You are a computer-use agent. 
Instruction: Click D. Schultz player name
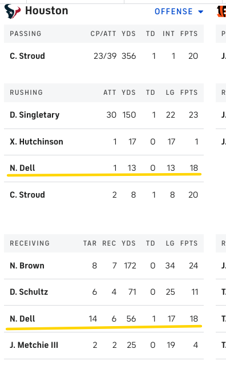29,292
